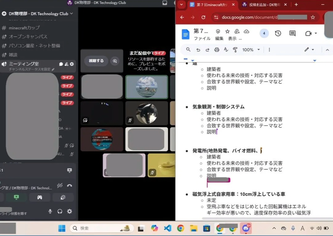Select the paint format roller tool
This screenshot has width=333, height=236.
click(235, 50)
